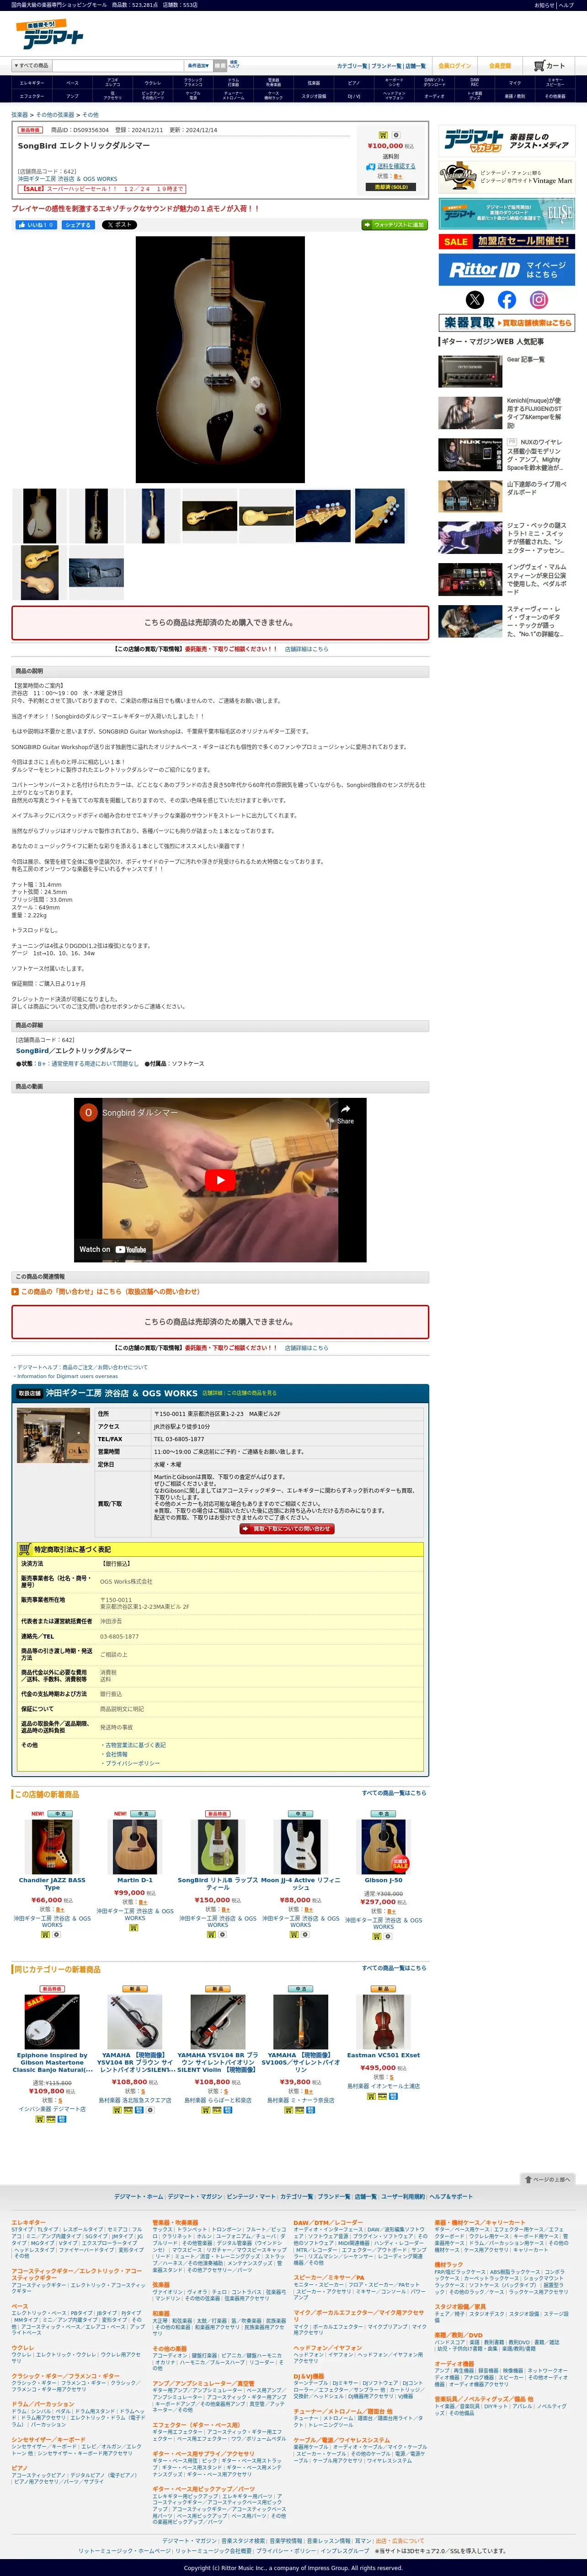The height and width of the screenshot is (2576, 587).
Task: Open the X (Twitter) social icon
Action: coord(475,299)
